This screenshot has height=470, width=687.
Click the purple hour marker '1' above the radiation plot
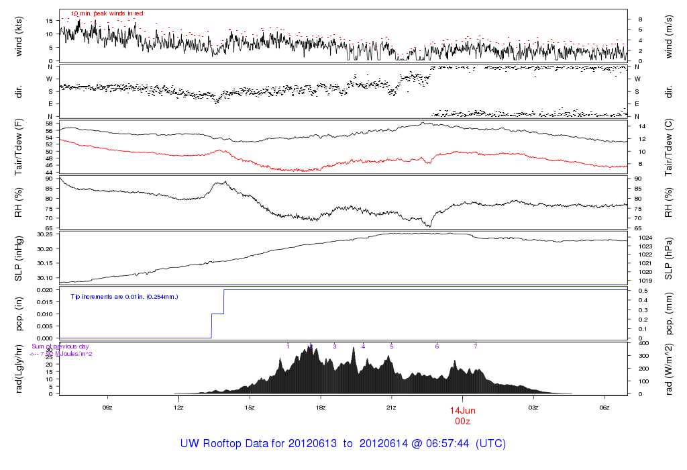pos(288,346)
